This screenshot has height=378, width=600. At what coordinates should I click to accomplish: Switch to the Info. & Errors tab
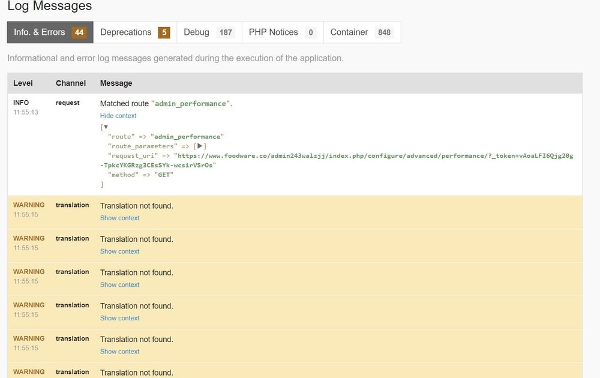(50, 32)
